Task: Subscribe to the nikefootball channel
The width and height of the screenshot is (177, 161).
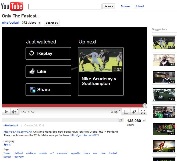Action: (52, 23)
